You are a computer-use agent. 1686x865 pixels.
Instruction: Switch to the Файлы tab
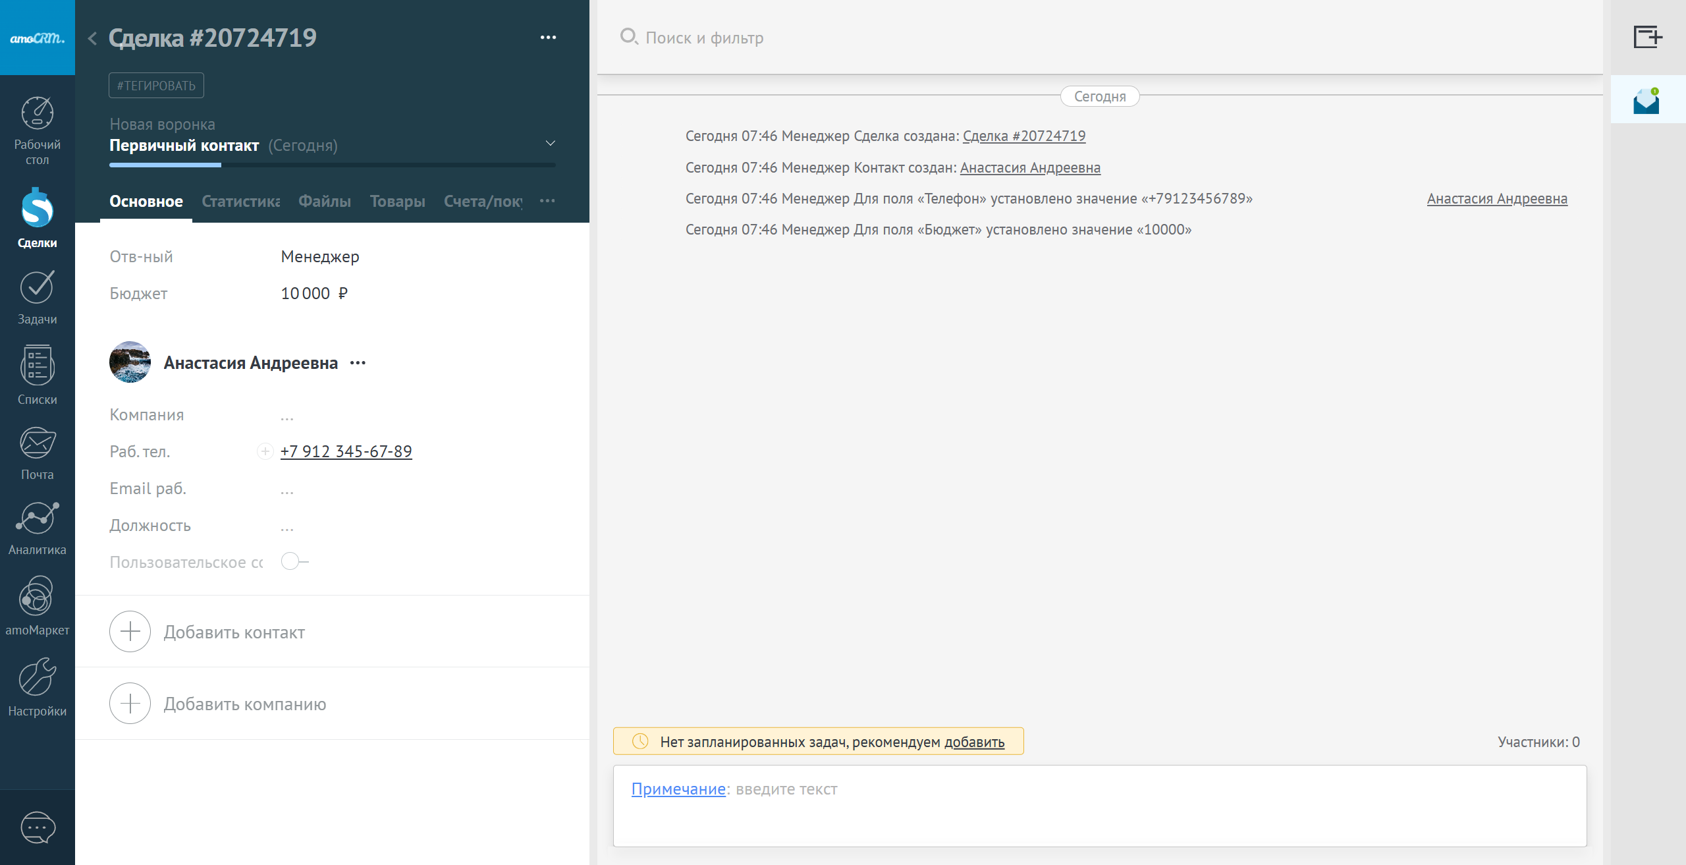[324, 201]
